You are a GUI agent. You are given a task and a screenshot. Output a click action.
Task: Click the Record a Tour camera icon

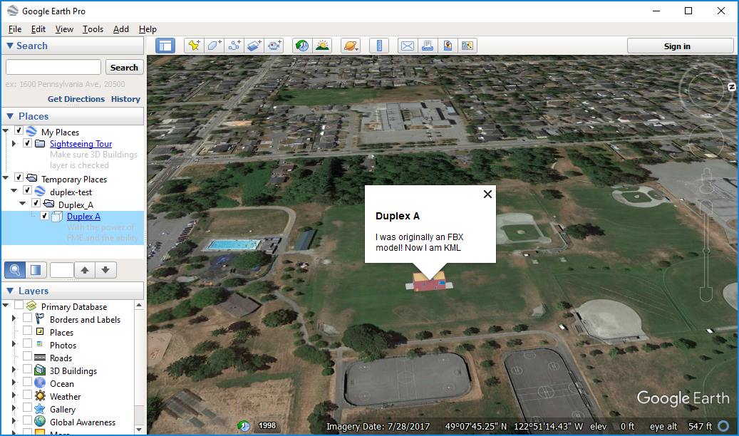tap(274, 46)
